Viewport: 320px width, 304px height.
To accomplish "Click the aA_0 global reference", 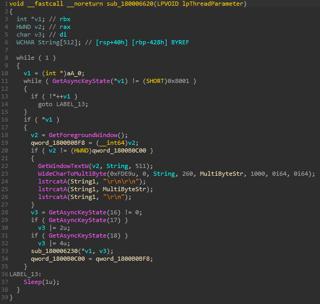I will (x=74, y=73).
